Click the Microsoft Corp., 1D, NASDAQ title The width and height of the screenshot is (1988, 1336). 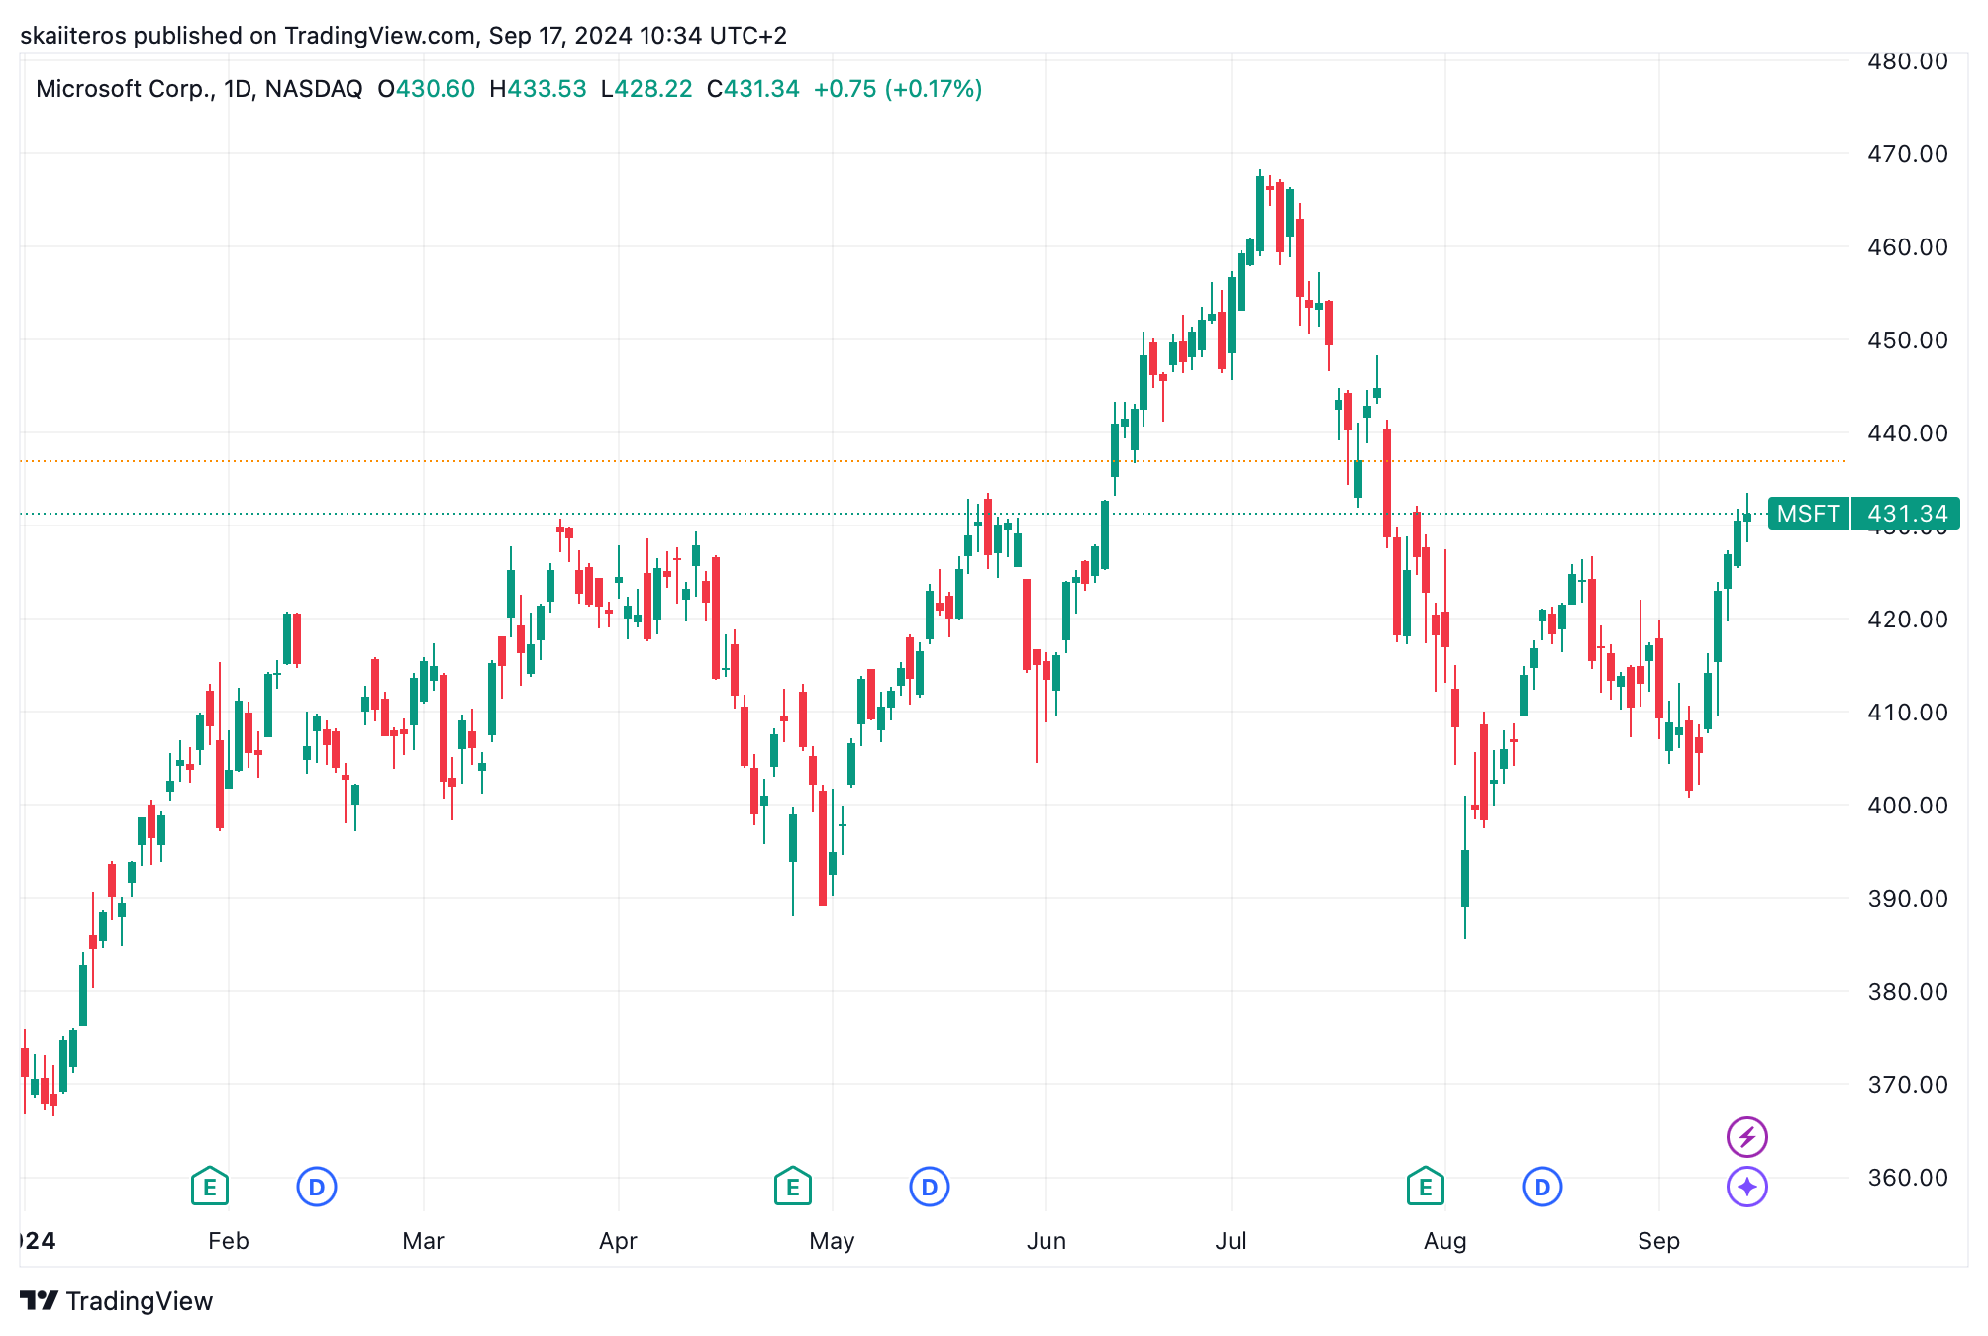[199, 89]
